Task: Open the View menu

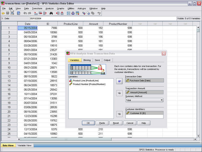Action: coord(18,9)
